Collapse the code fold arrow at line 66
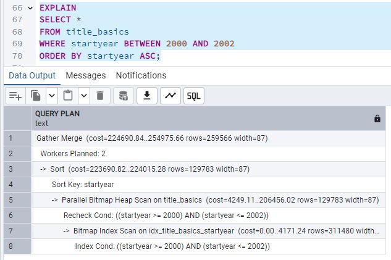The width and height of the screenshot is (391, 260). 30,8
